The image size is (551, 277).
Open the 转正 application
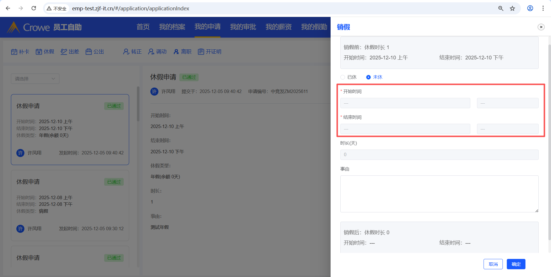pyautogui.click(x=132, y=52)
